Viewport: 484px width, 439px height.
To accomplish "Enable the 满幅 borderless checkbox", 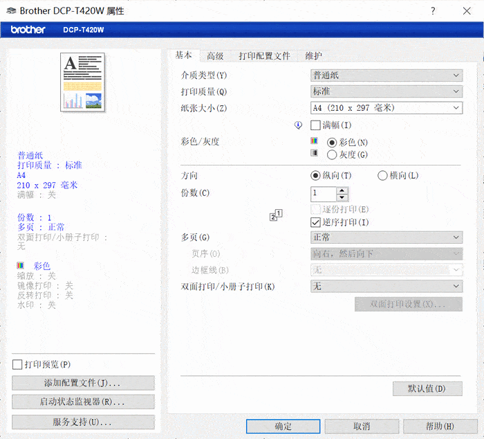I will coord(316,125).
